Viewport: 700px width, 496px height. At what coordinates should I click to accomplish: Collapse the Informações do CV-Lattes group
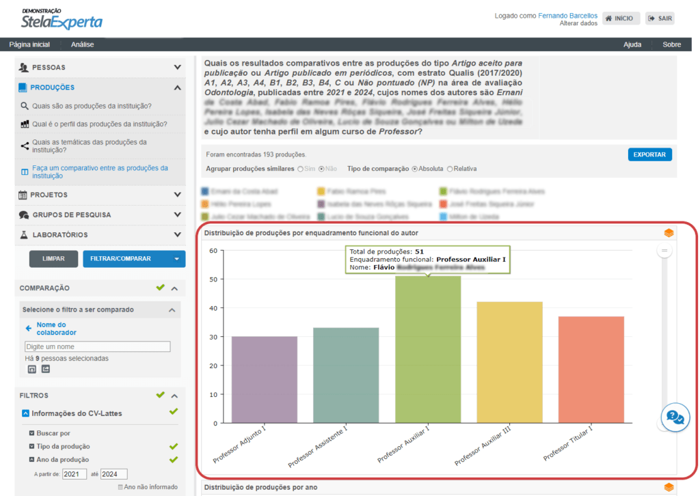[25, 413]
